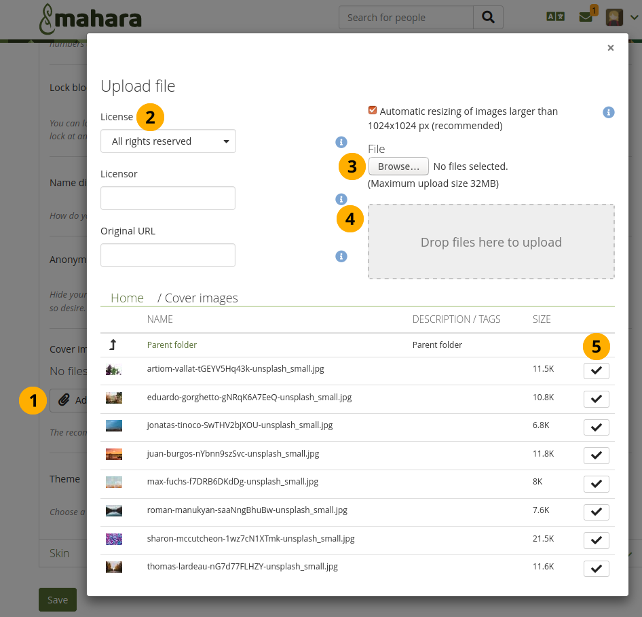642x617 pixels.
Task: Open the Parent folder link
Action: (172, 345)
